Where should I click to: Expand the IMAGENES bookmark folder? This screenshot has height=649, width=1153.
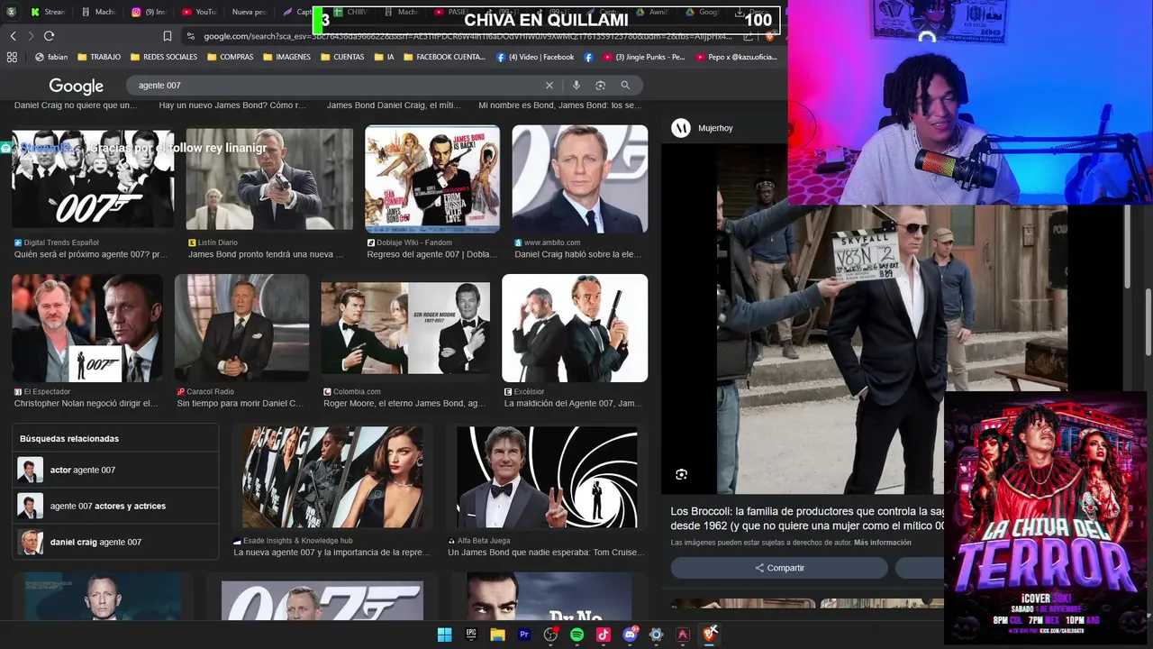coord(286,57)
